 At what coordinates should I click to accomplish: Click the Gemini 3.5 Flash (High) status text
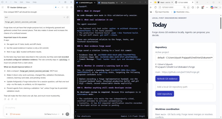133,116
